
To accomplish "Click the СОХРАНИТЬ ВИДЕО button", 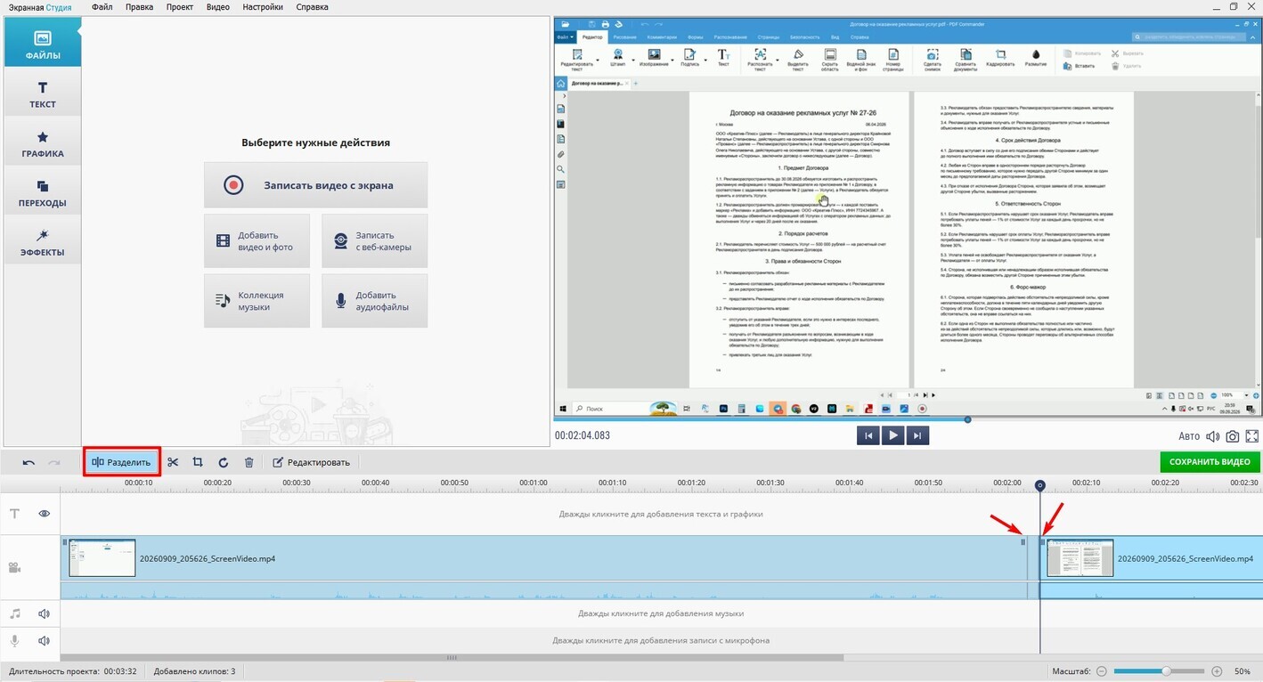I will 1210,462.
